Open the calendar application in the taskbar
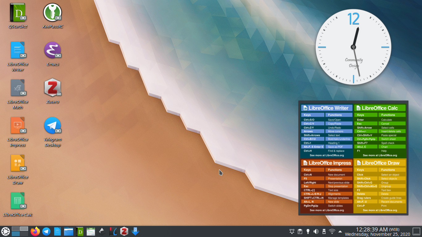Image resolution: width=422 pixels, height=237 pixels. click(91, 231)
